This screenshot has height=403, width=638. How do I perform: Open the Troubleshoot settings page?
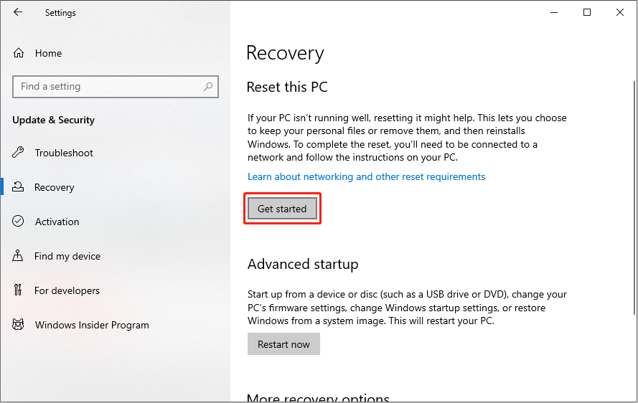coord(64,153)
